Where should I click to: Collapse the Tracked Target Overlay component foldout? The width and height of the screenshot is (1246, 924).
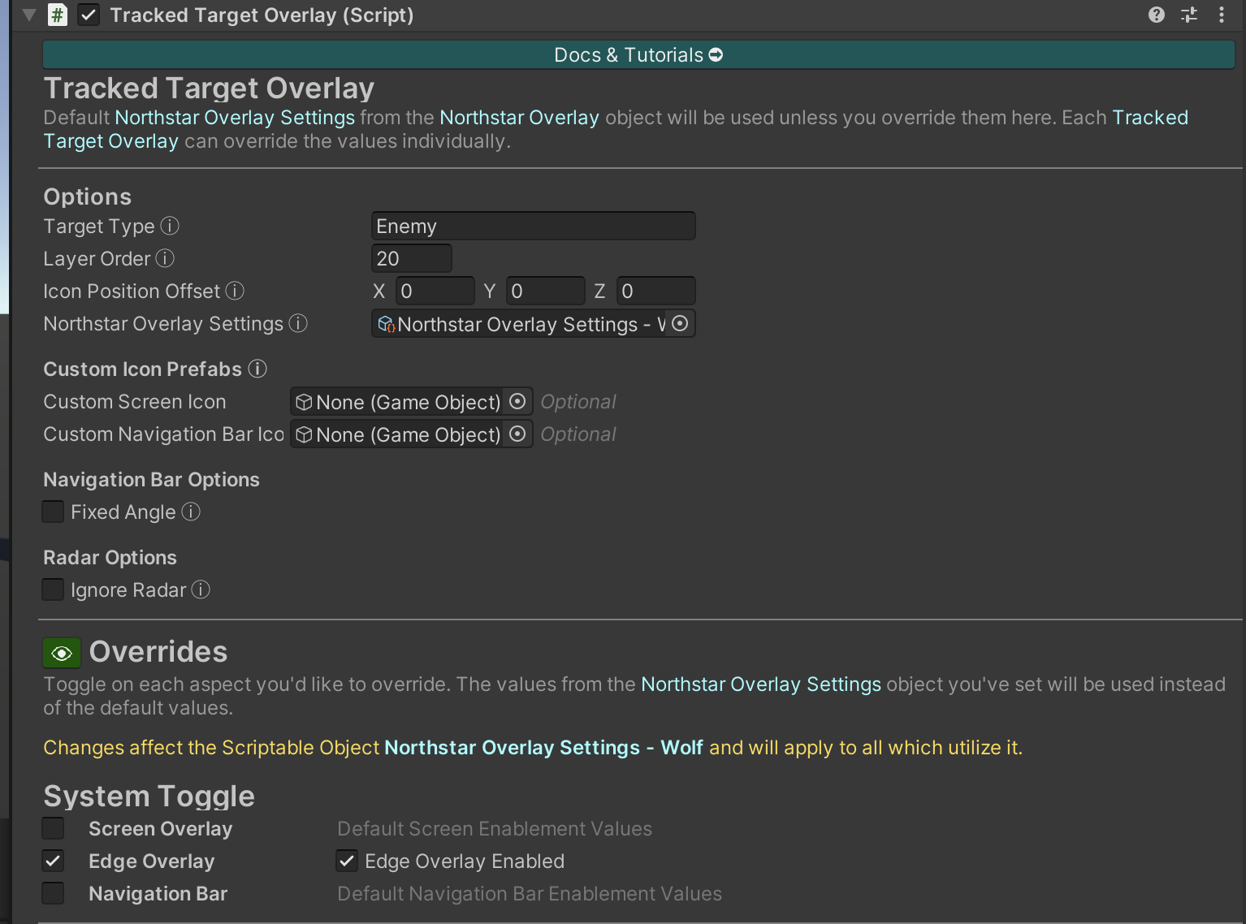point(29,15)
